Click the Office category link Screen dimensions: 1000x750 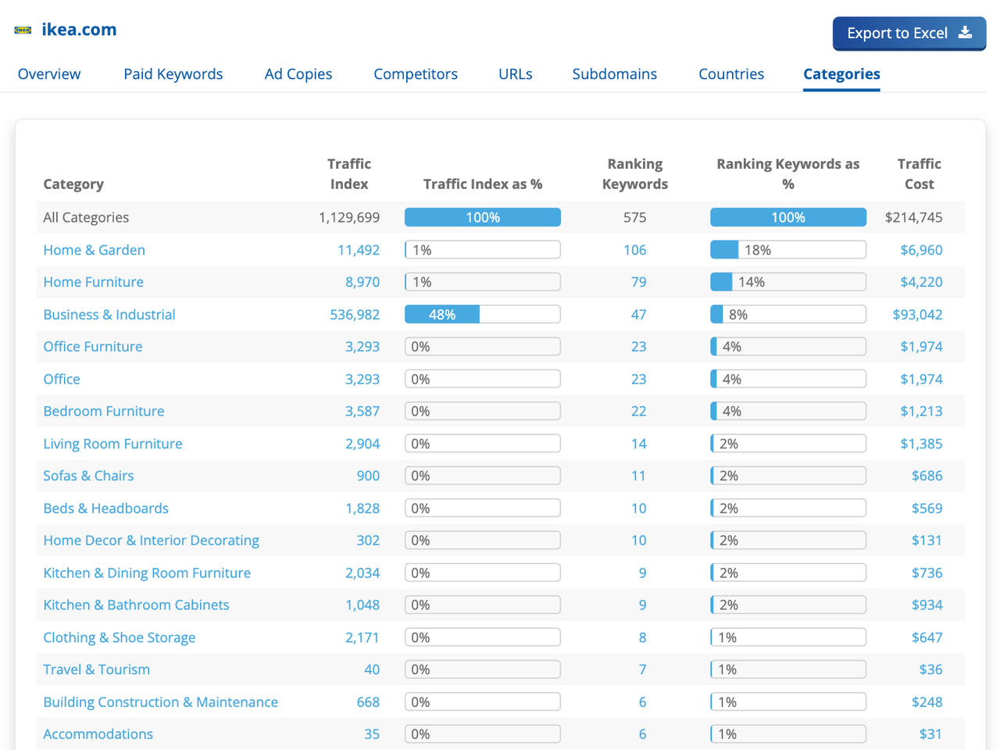tap(62, 379)
